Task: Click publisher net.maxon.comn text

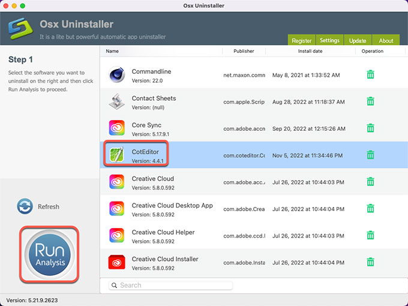Action: 244,75
